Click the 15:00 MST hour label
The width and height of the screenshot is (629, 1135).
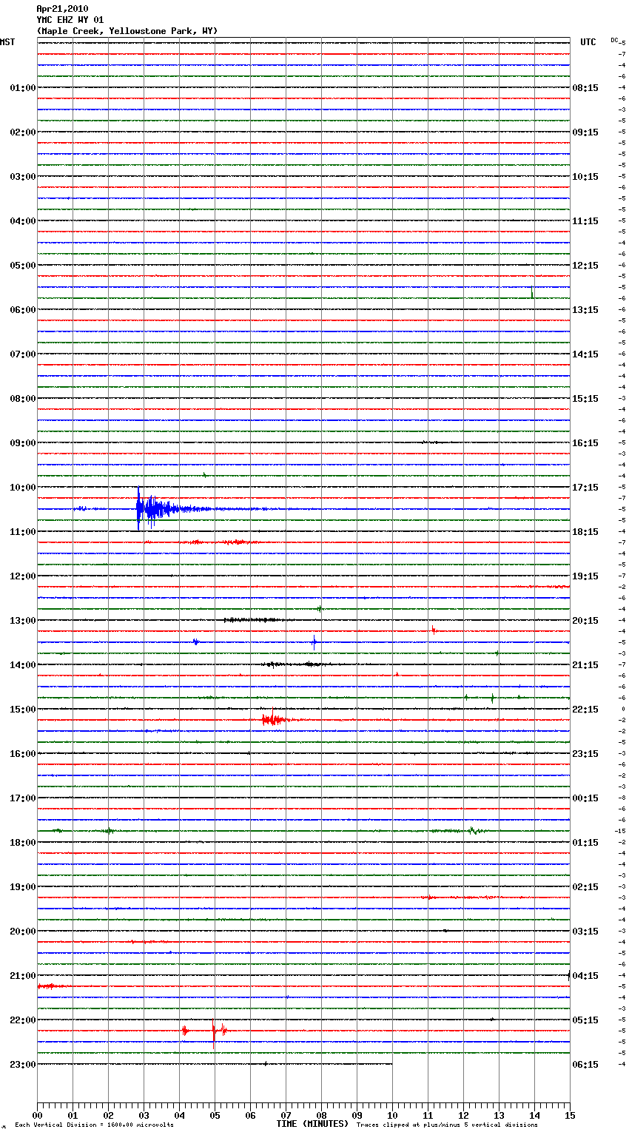click(23, 710)
